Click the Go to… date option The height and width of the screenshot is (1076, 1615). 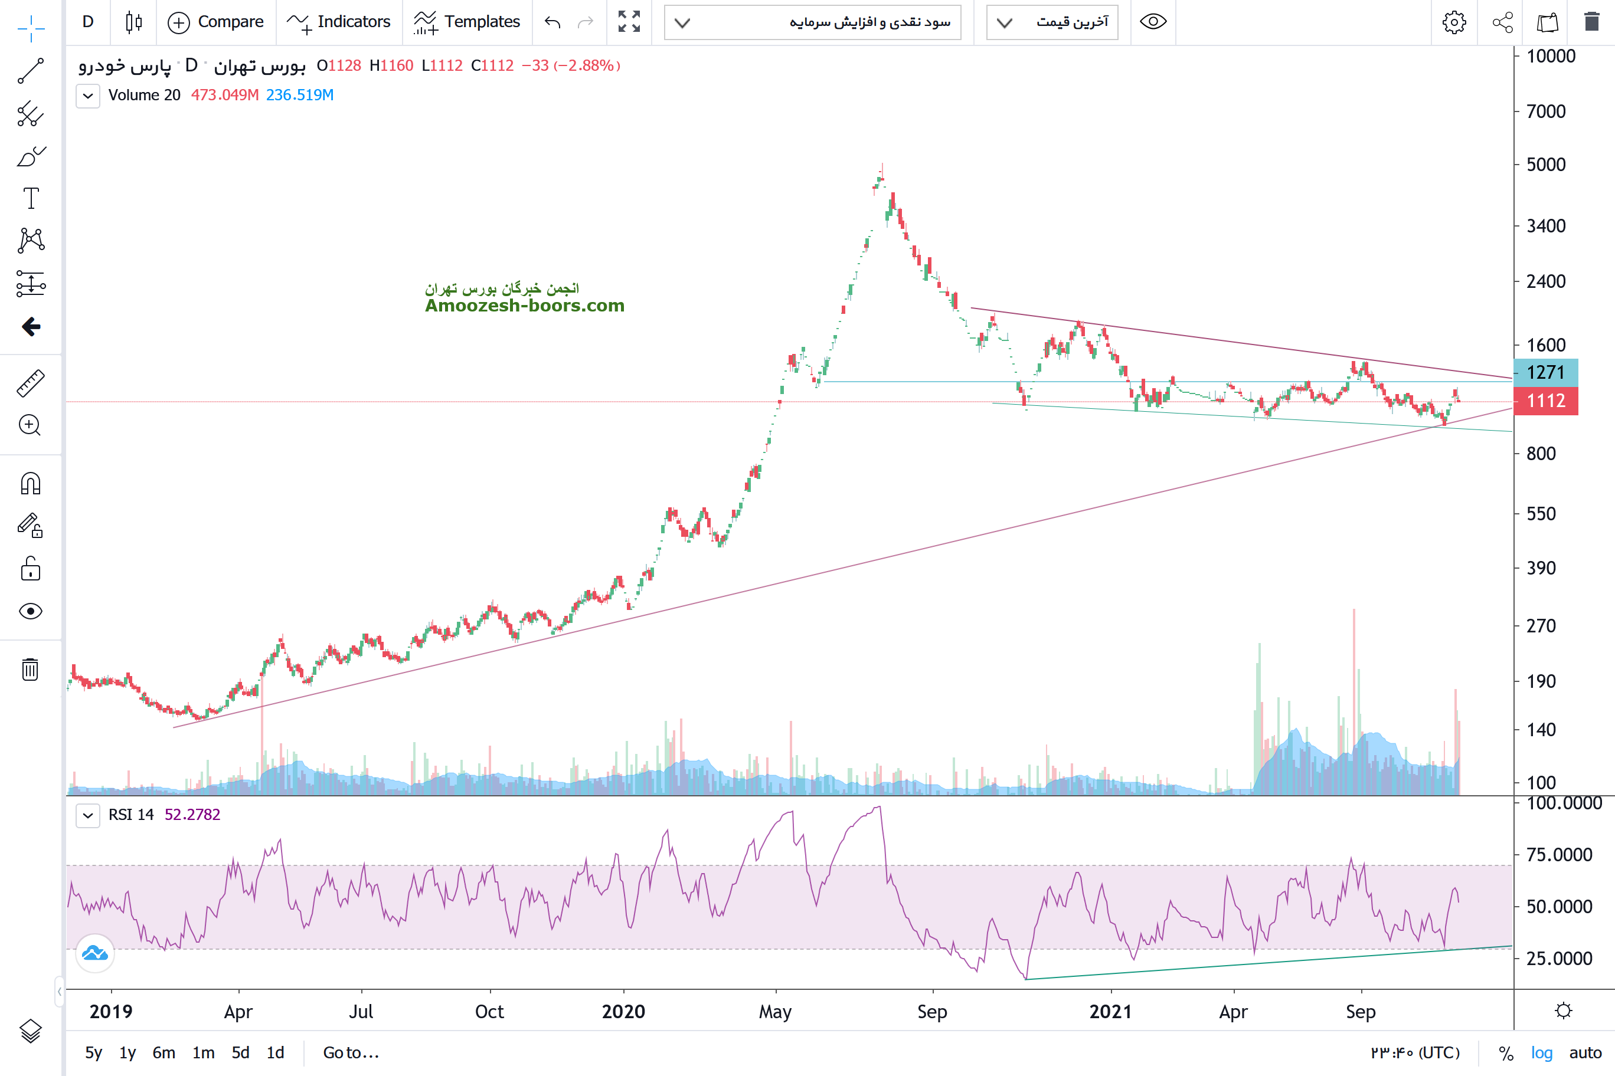tap(351, 1052)
